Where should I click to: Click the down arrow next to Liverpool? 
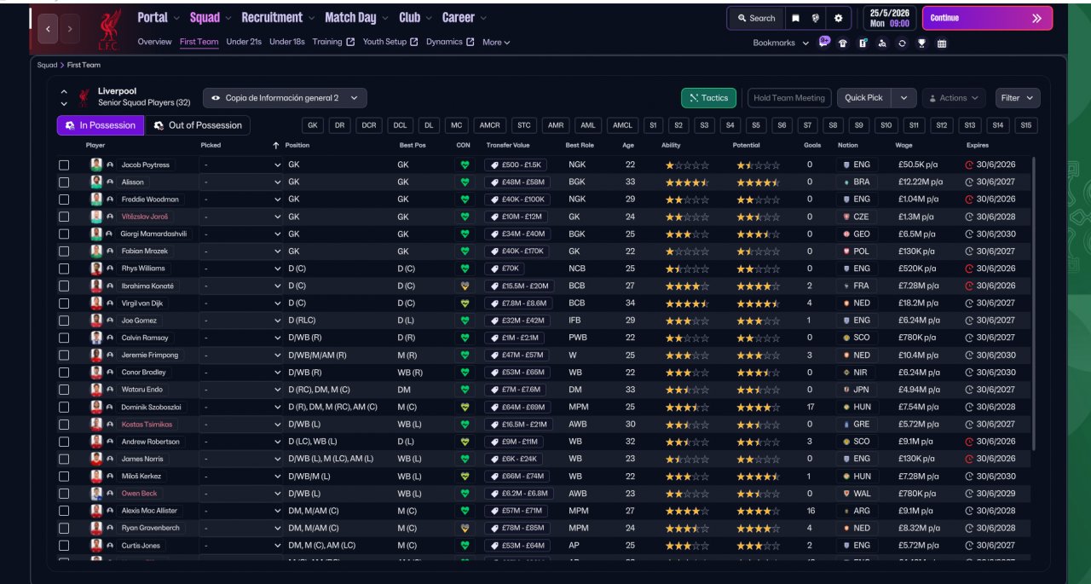[x=63, y=104]
